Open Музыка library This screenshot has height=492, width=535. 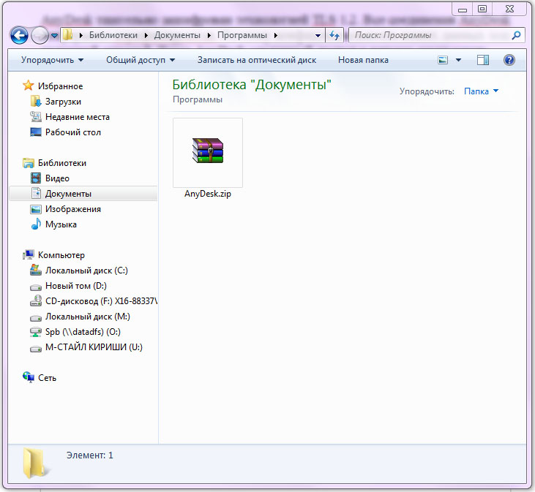pyautogui.click(x=61, y=224)
